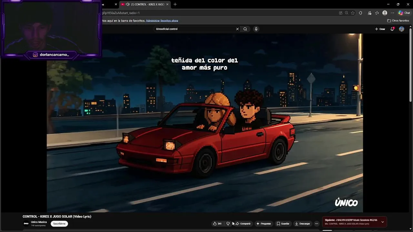Open the YouTube account avatar menu
Screen dimensions: 413x232
click(x=401, y=29)
